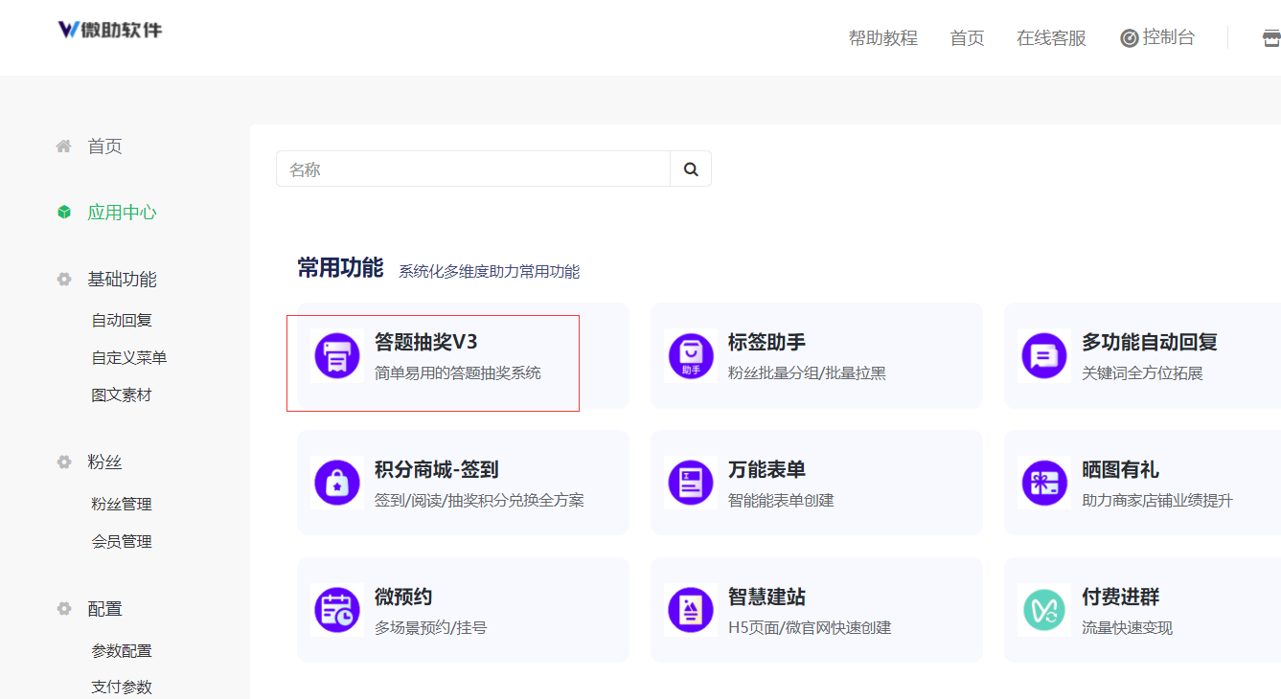Open 控制台 in top navigation
Screen dimensions: 1281x699
click(x=1169, y=37)
